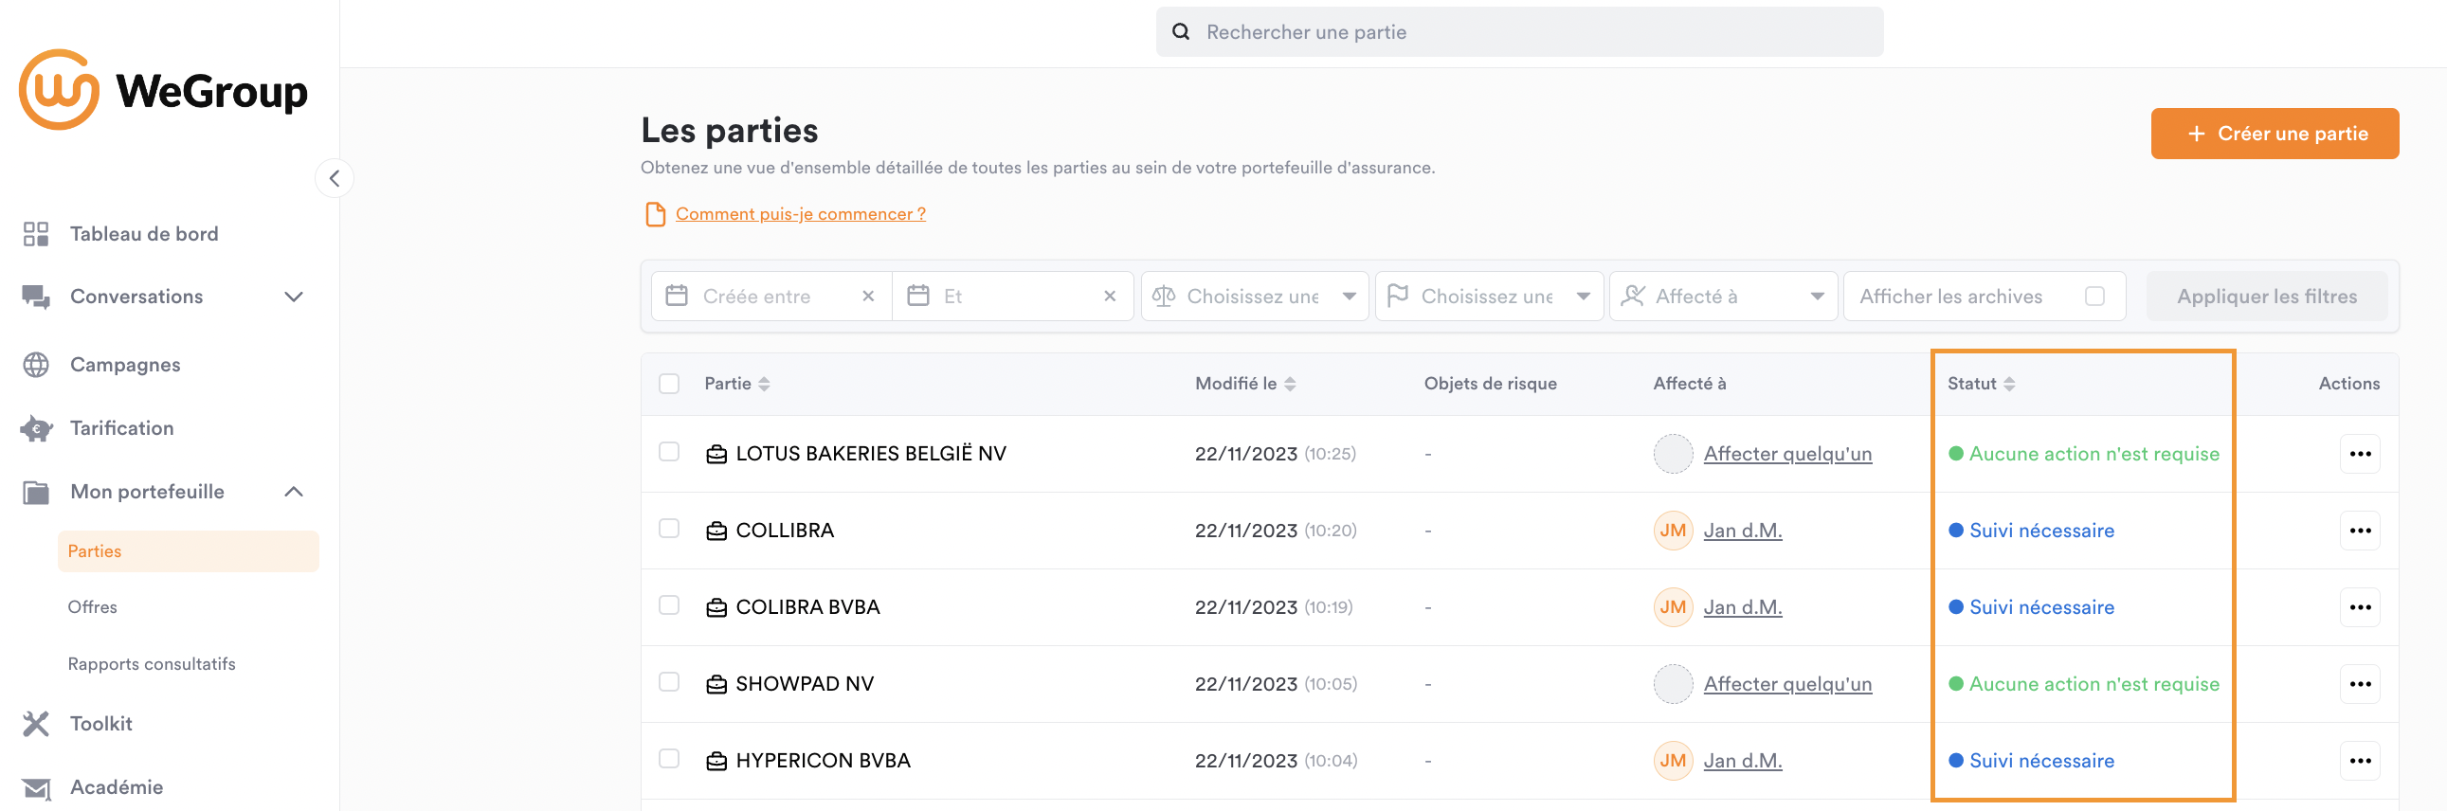Check the HYPERICON BVBA row checkbox
Screen dimensions: 2447x811
[670, 759]
